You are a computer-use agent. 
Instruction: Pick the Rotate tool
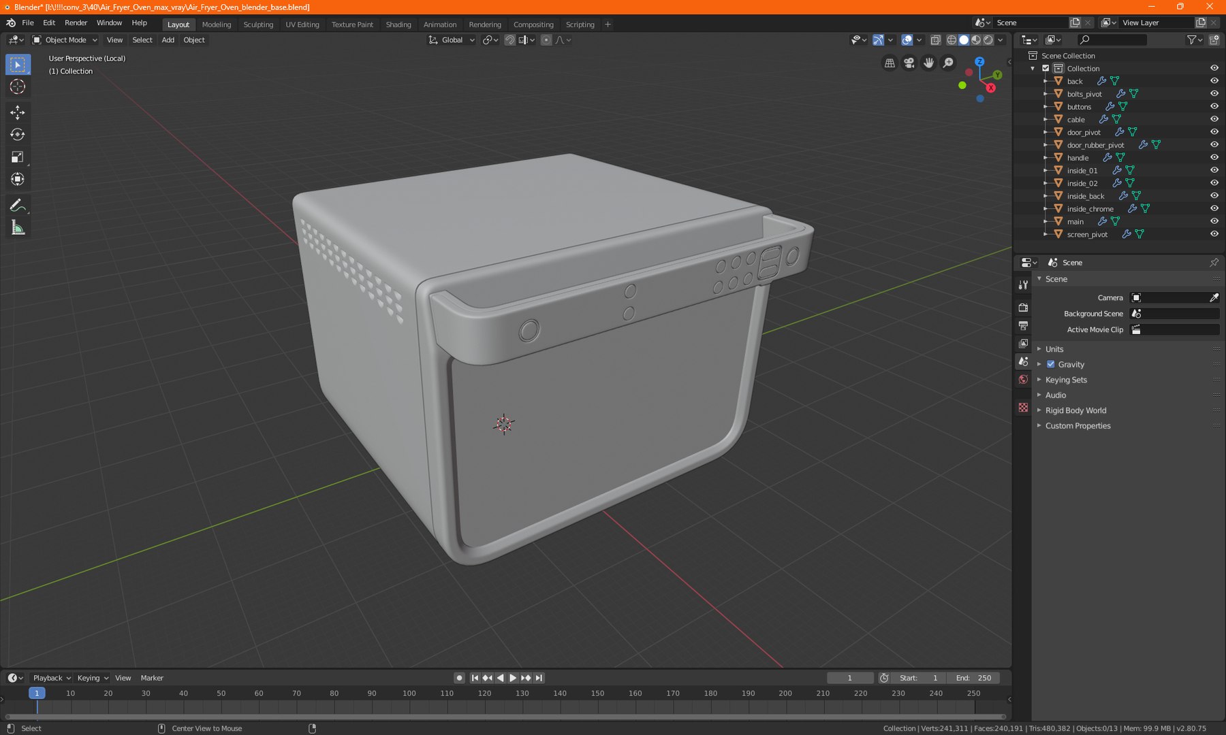(x=18, y=135)
